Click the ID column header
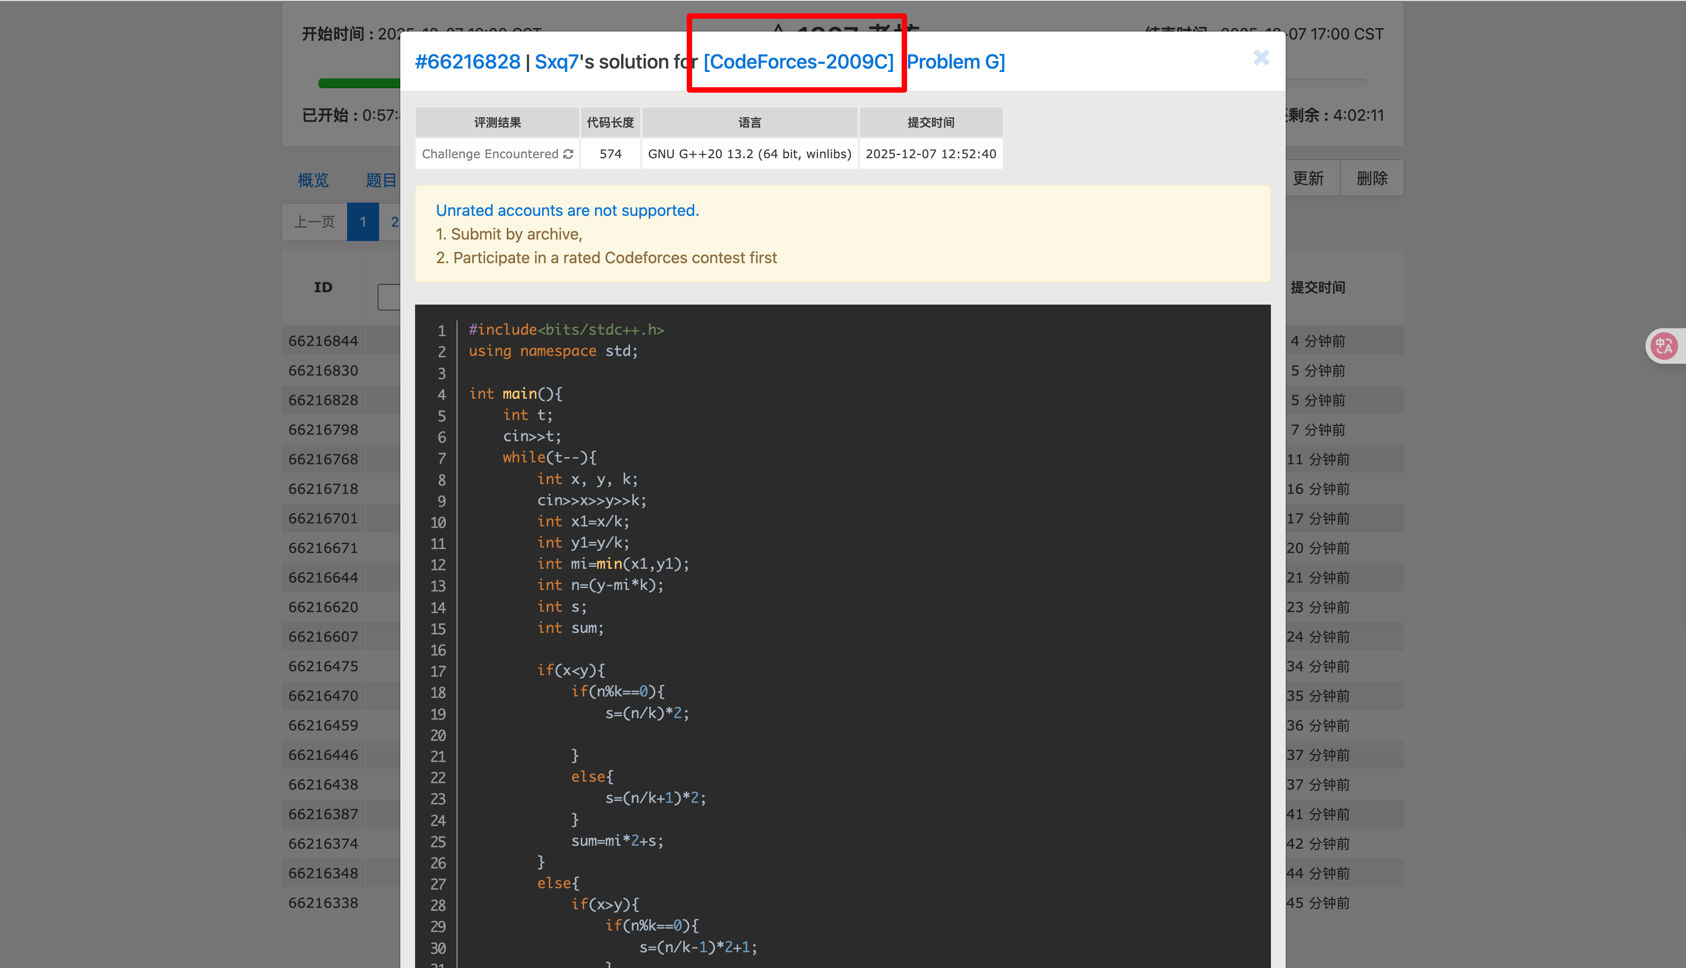This screenshot has height=968, width=1686. tap(323, 287)
